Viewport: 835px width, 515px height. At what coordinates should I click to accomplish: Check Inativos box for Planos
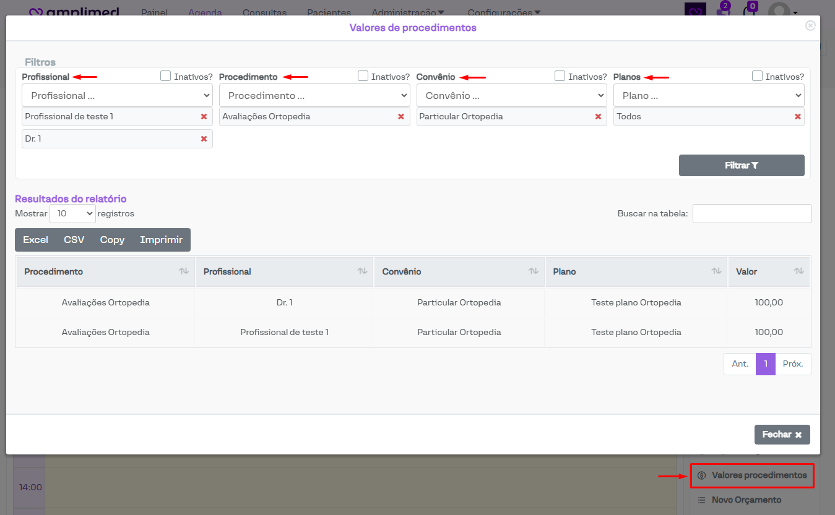[757, 76]
